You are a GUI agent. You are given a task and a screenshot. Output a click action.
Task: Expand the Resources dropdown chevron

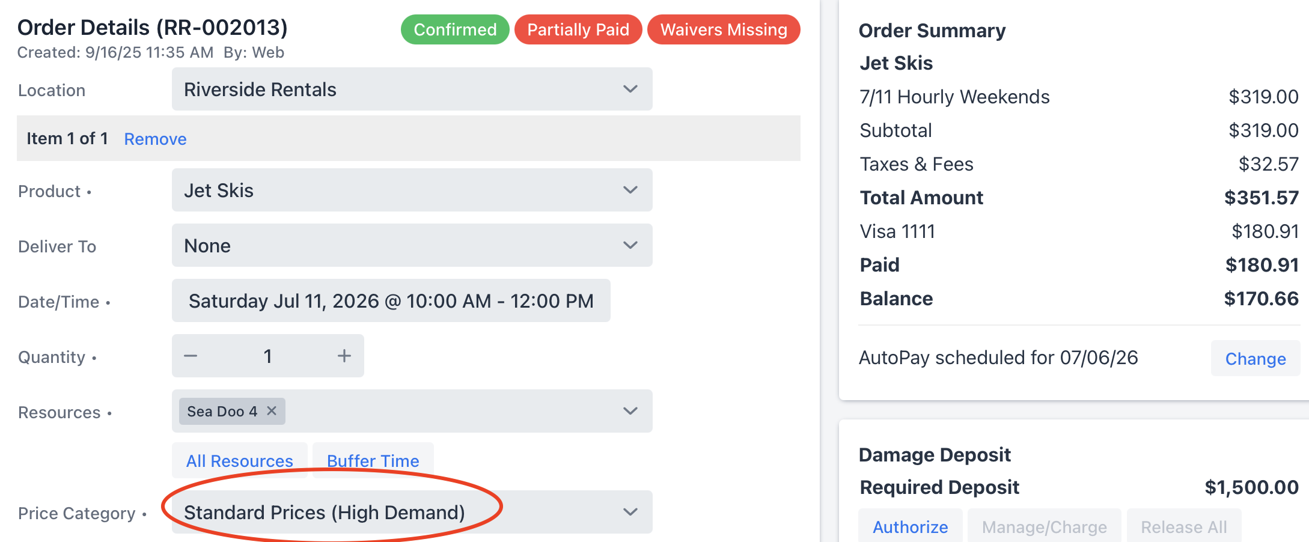[630, 411]
